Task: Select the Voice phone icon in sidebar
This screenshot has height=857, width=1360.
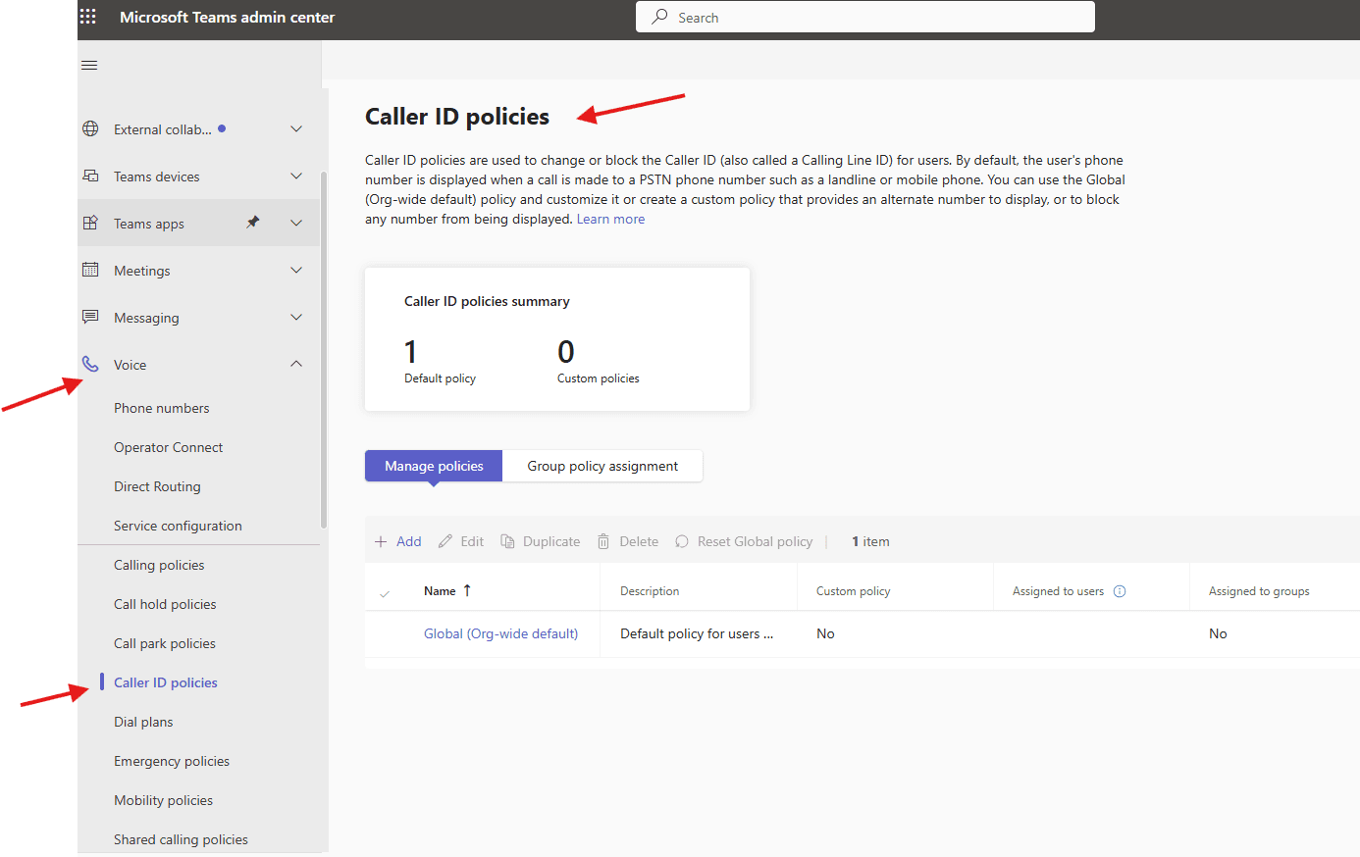Action: (x=90, y=364)
